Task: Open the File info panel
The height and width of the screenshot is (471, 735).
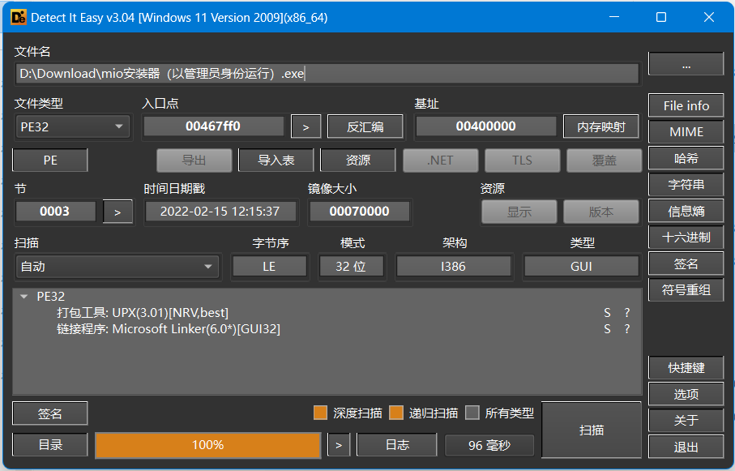Action: coord(686,105)
